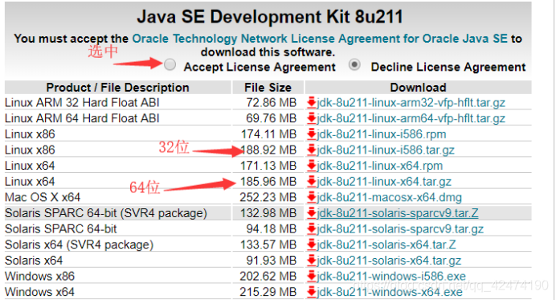Download jdk-8u211-solaris-sparcv9.tar.gz
Image resolution: width=556 pixels, height=300 pixels.
click(x=400, y=228)
